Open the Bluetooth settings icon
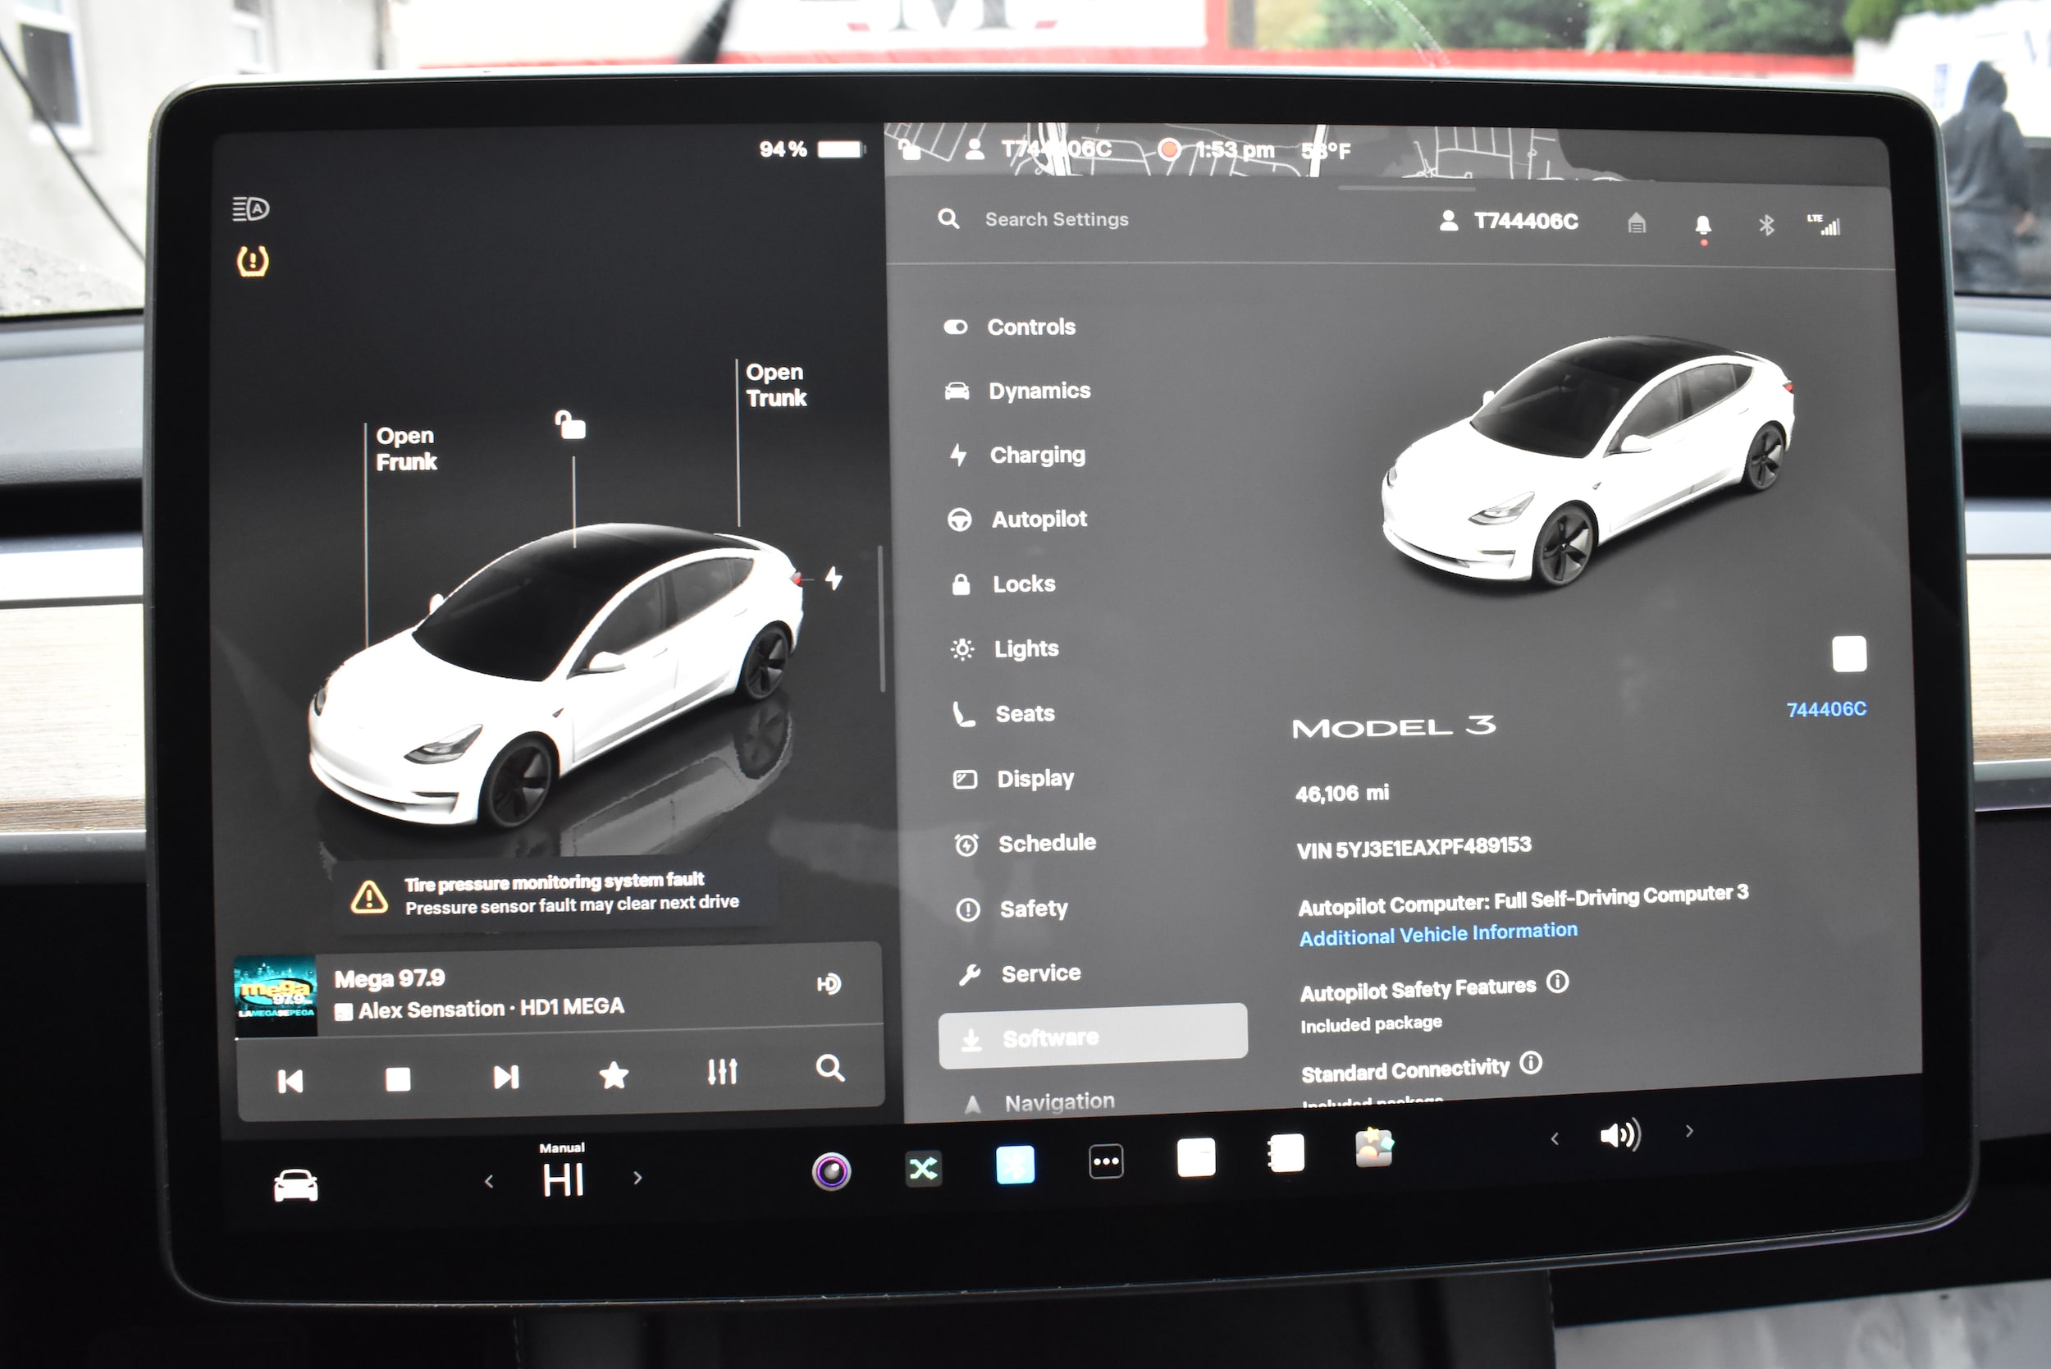This screenshot has height=1369, width=2051. pos(1766,224)
